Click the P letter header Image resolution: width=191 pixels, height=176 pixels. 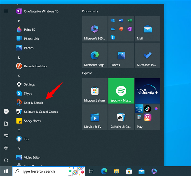pos(19,21)
